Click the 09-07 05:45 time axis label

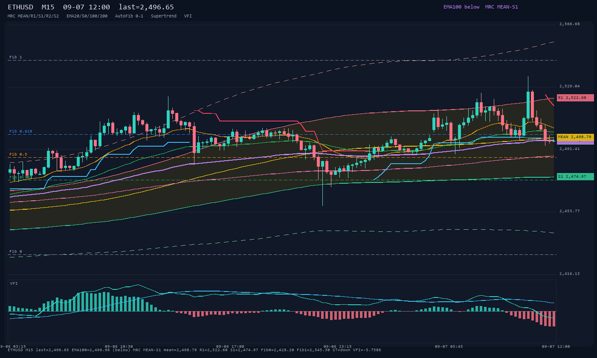[x=449, y=346]
